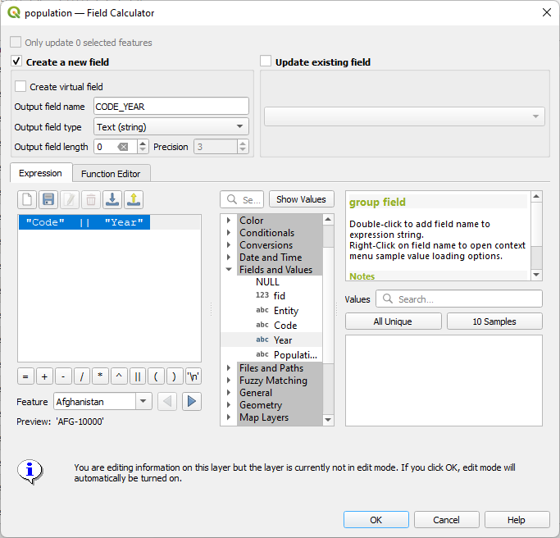This screenshot has height=538, width=560.
Task: Select the NULL item in field list
Action: click(267, 282)
